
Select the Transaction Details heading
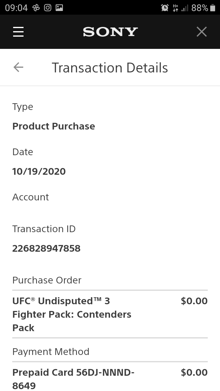point(110,68)
